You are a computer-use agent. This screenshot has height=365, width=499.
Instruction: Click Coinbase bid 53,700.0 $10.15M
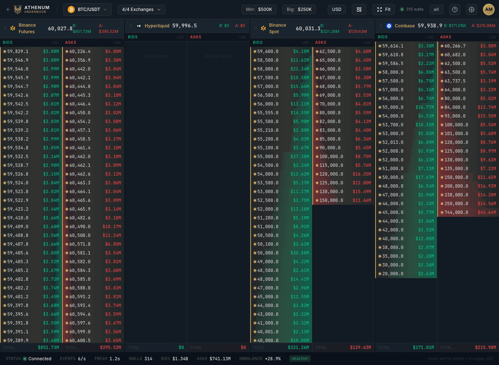(406, 125)
